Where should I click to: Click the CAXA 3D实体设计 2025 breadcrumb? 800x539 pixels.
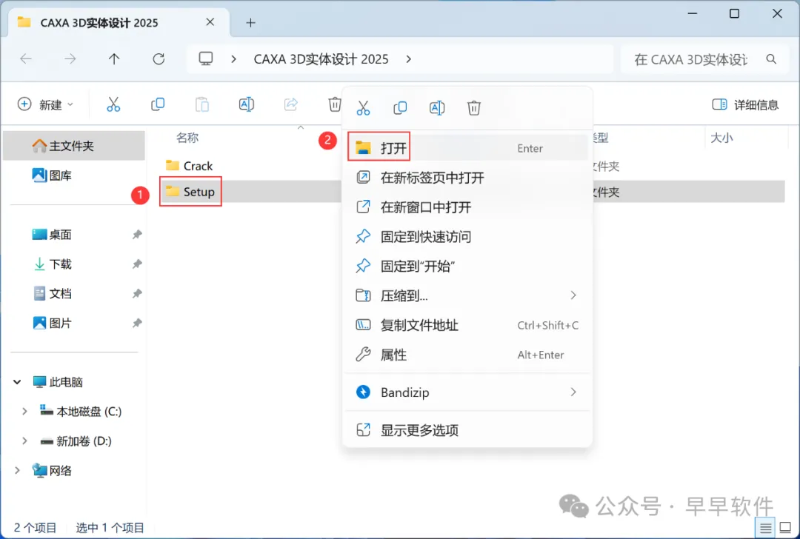[x=321, y=59]
